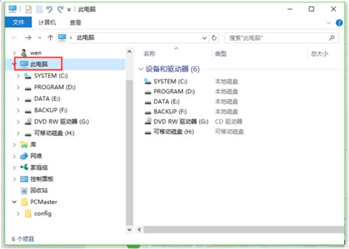Click navigation pane scrollbar up arrow
Viewport: 349px width, 249px height.
129,52
